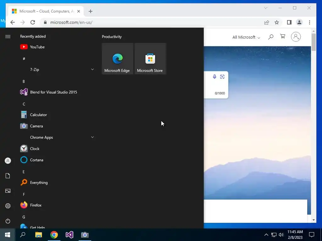Open Chrome tab search chevron
The width and height of the screenshot is (322, 241).
coord(266,8)
